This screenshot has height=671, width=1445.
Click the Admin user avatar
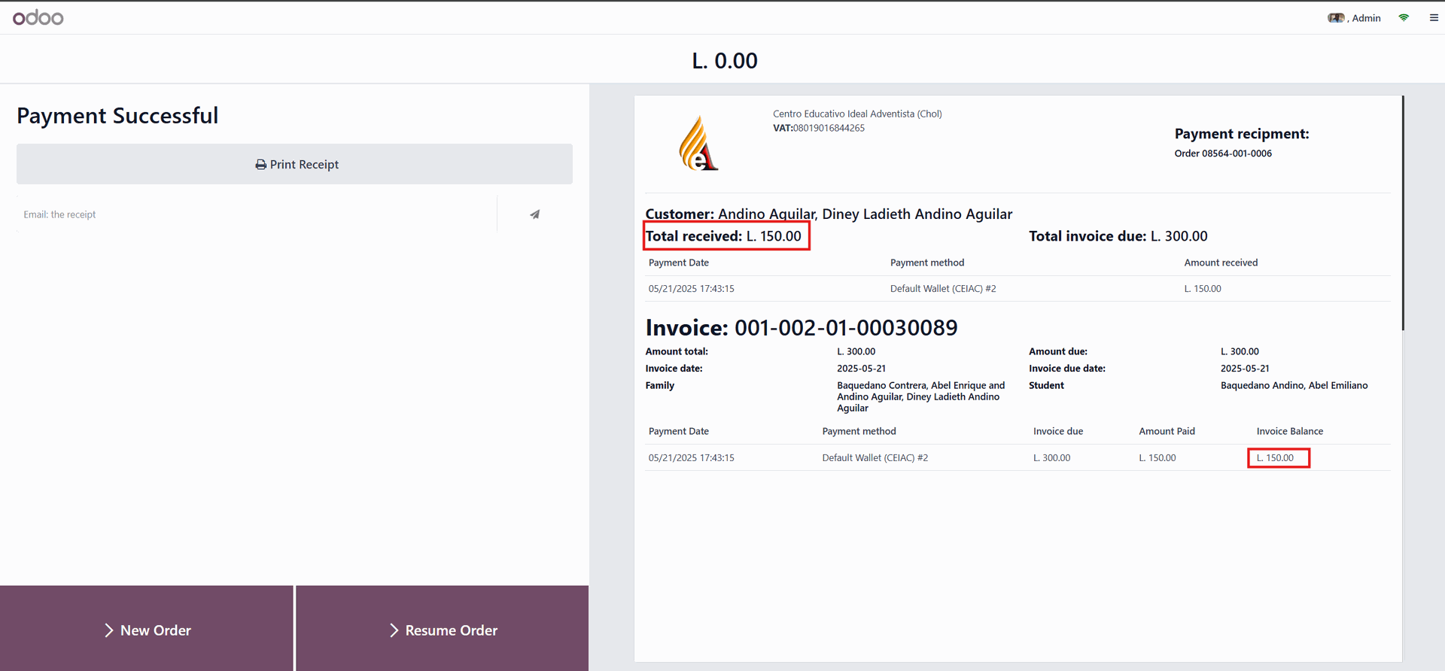click(1336, 18)
